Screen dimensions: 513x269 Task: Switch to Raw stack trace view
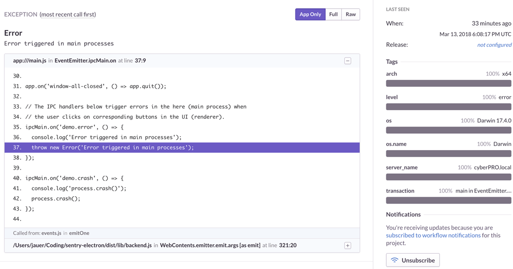tap(351, 14)
